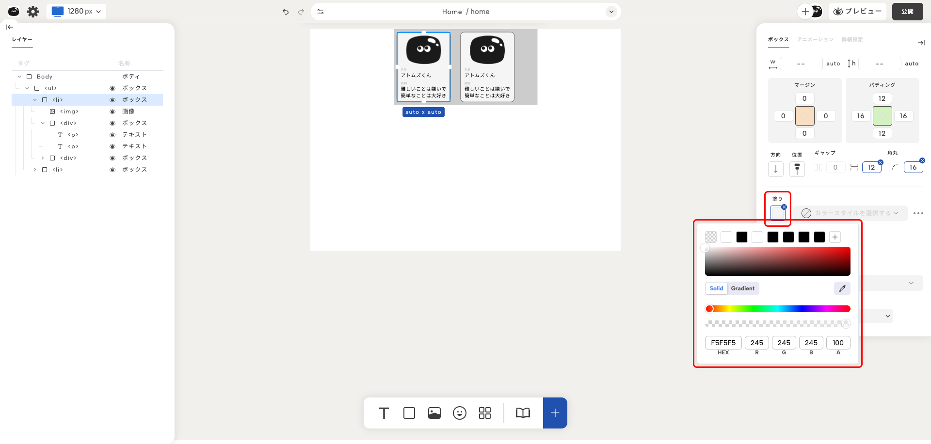This screenshot has height=444, width=931.
Task: Switch to the 詳細設定 tab
Action: 852,40
